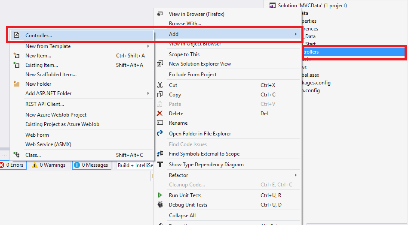Toggle the 0 Messages filter
Viewport: 408px width, 225px height.
point(91,165)
